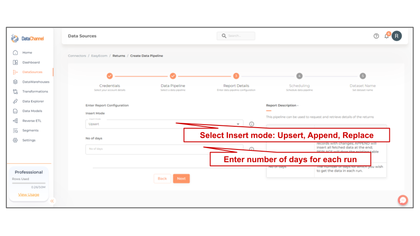420x236 pixels.
Task: Go to Returns breadcrumb
Action: [119, 56]
